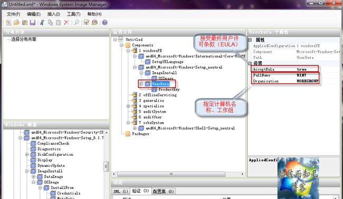This screenshot has height=199, width=343.
Task: Click the Copy toolbar icon
Action: pos(50,22)
